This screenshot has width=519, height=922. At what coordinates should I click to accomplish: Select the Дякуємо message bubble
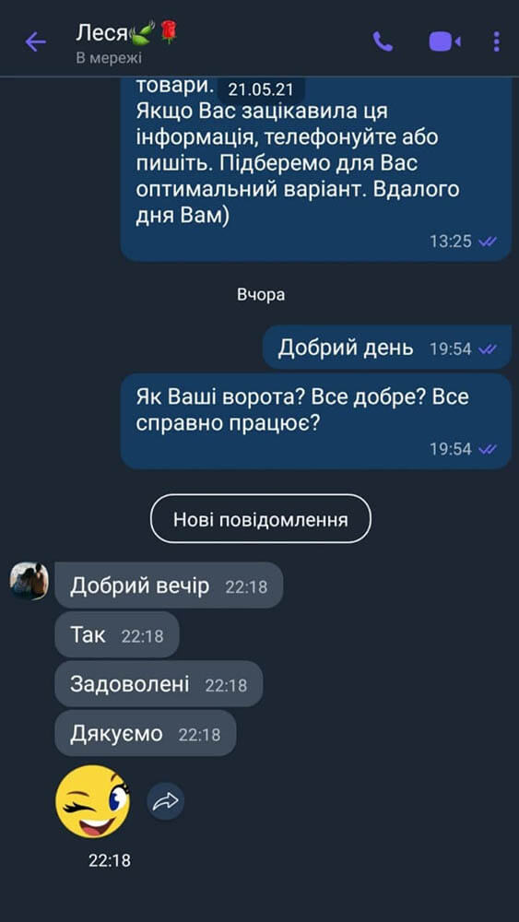point(145,733)
